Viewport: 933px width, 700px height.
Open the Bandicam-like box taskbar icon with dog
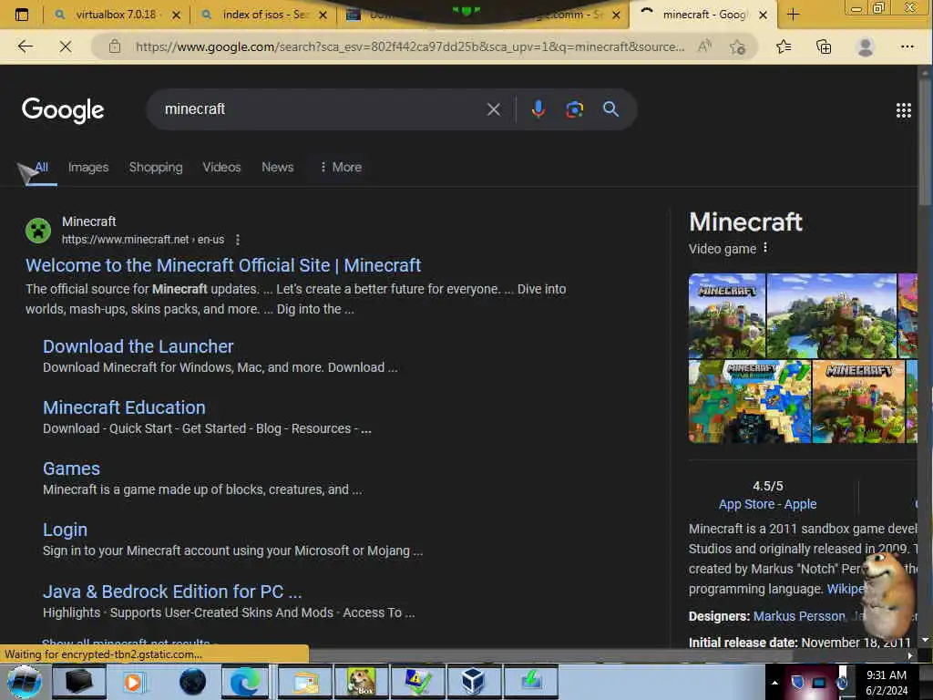point(363,682)
